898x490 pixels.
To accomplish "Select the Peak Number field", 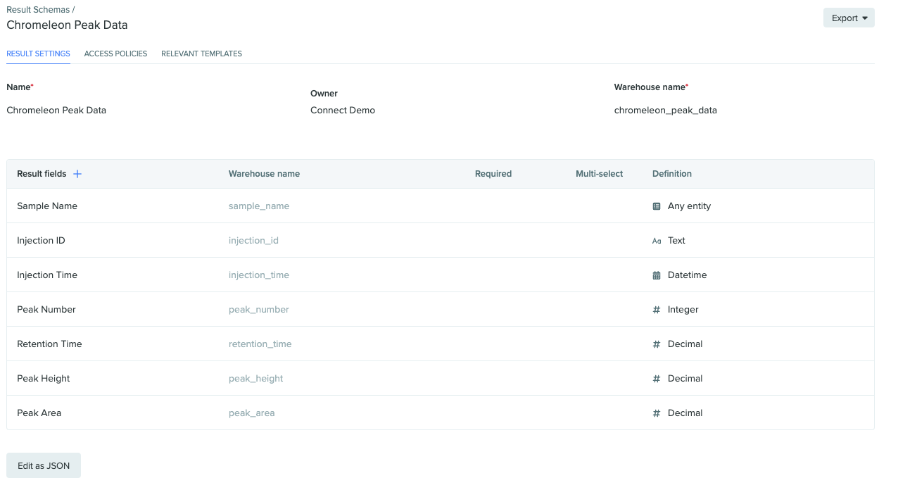I will coord(46,310).
